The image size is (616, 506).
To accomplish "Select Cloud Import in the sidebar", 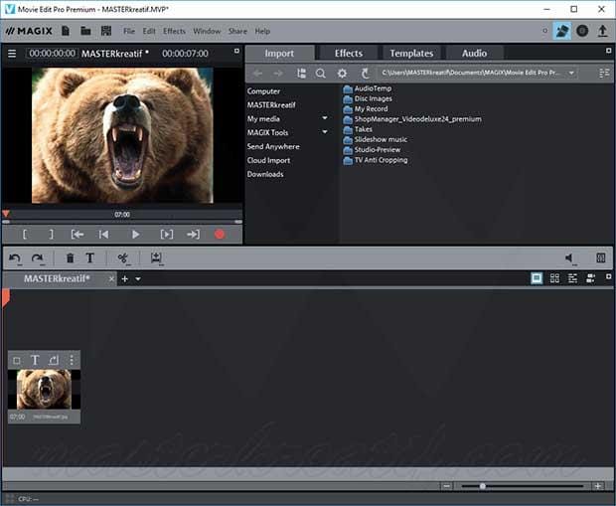I will tap(268, 160).
